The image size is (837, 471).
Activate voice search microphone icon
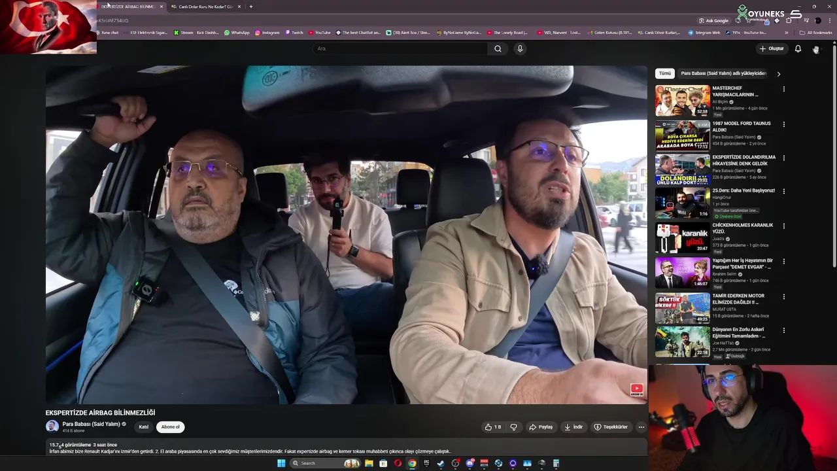[x=520, y=48]
